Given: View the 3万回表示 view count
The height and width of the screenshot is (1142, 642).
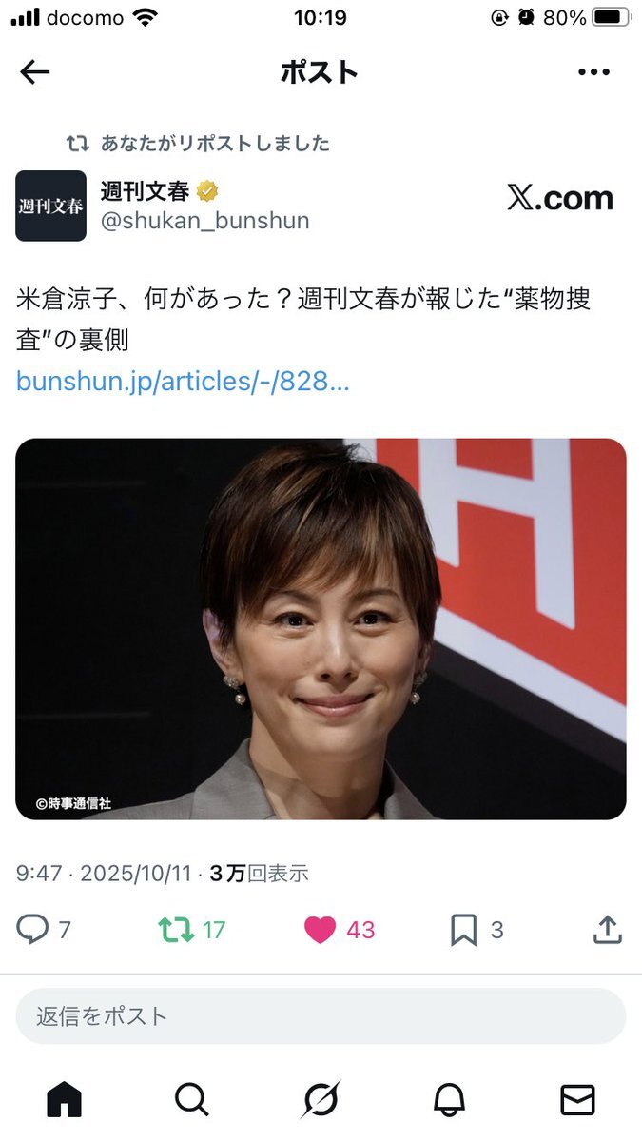Looking at the screenshot, I should point(259,874).
